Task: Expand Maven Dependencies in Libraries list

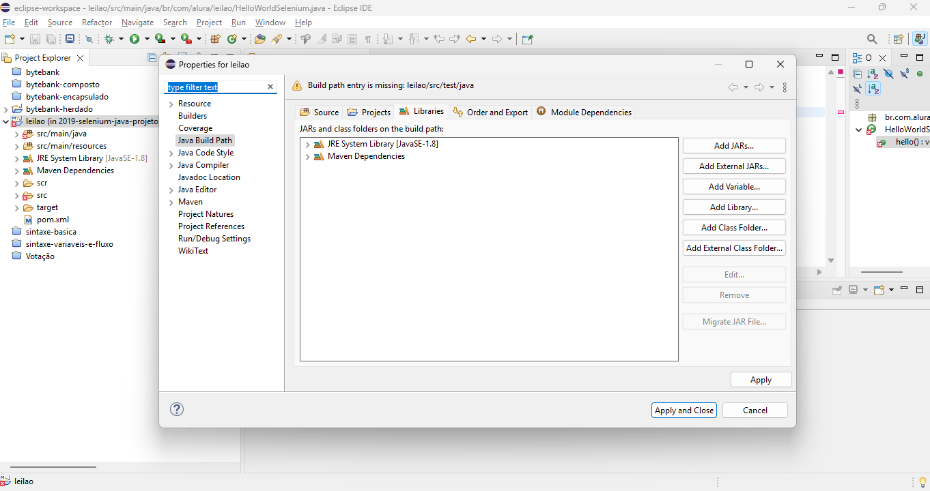Action: point(308,157)
